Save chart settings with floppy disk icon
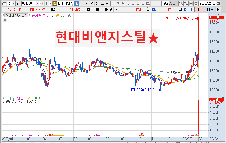226x143 pixels. tap(191, 3)
